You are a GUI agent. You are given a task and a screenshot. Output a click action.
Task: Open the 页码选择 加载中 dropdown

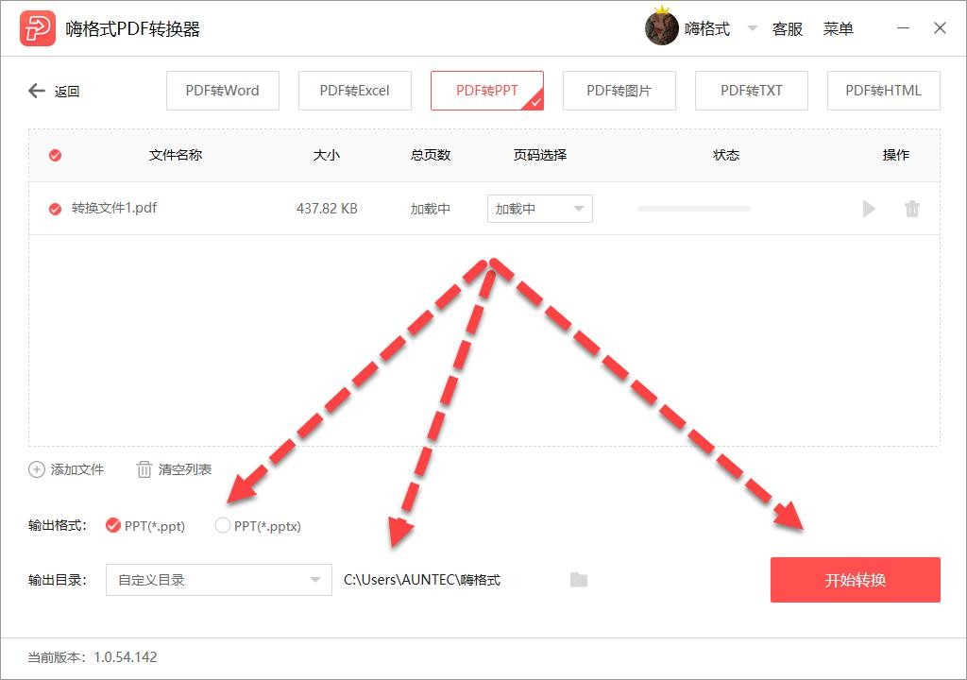click(539, 209)
